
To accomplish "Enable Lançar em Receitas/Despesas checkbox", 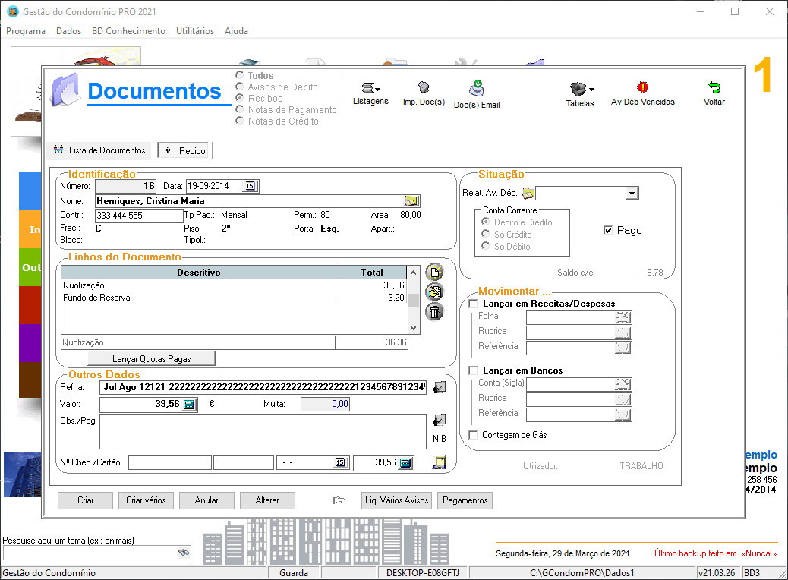I will pos(473,304).
